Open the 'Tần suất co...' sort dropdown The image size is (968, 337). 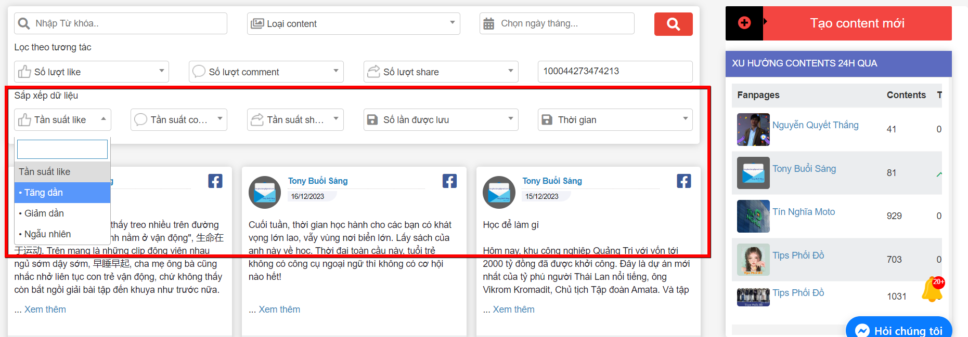pos(178,119)
